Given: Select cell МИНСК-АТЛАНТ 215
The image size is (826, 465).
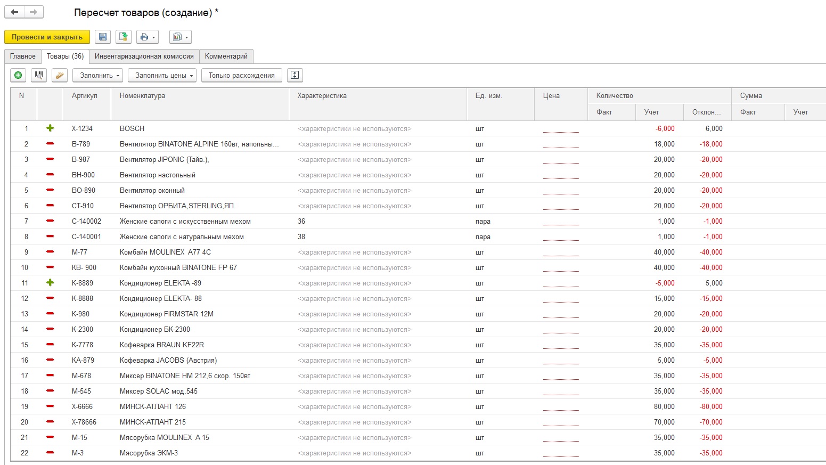Looking at the screenshot, I should coord(200,422).
